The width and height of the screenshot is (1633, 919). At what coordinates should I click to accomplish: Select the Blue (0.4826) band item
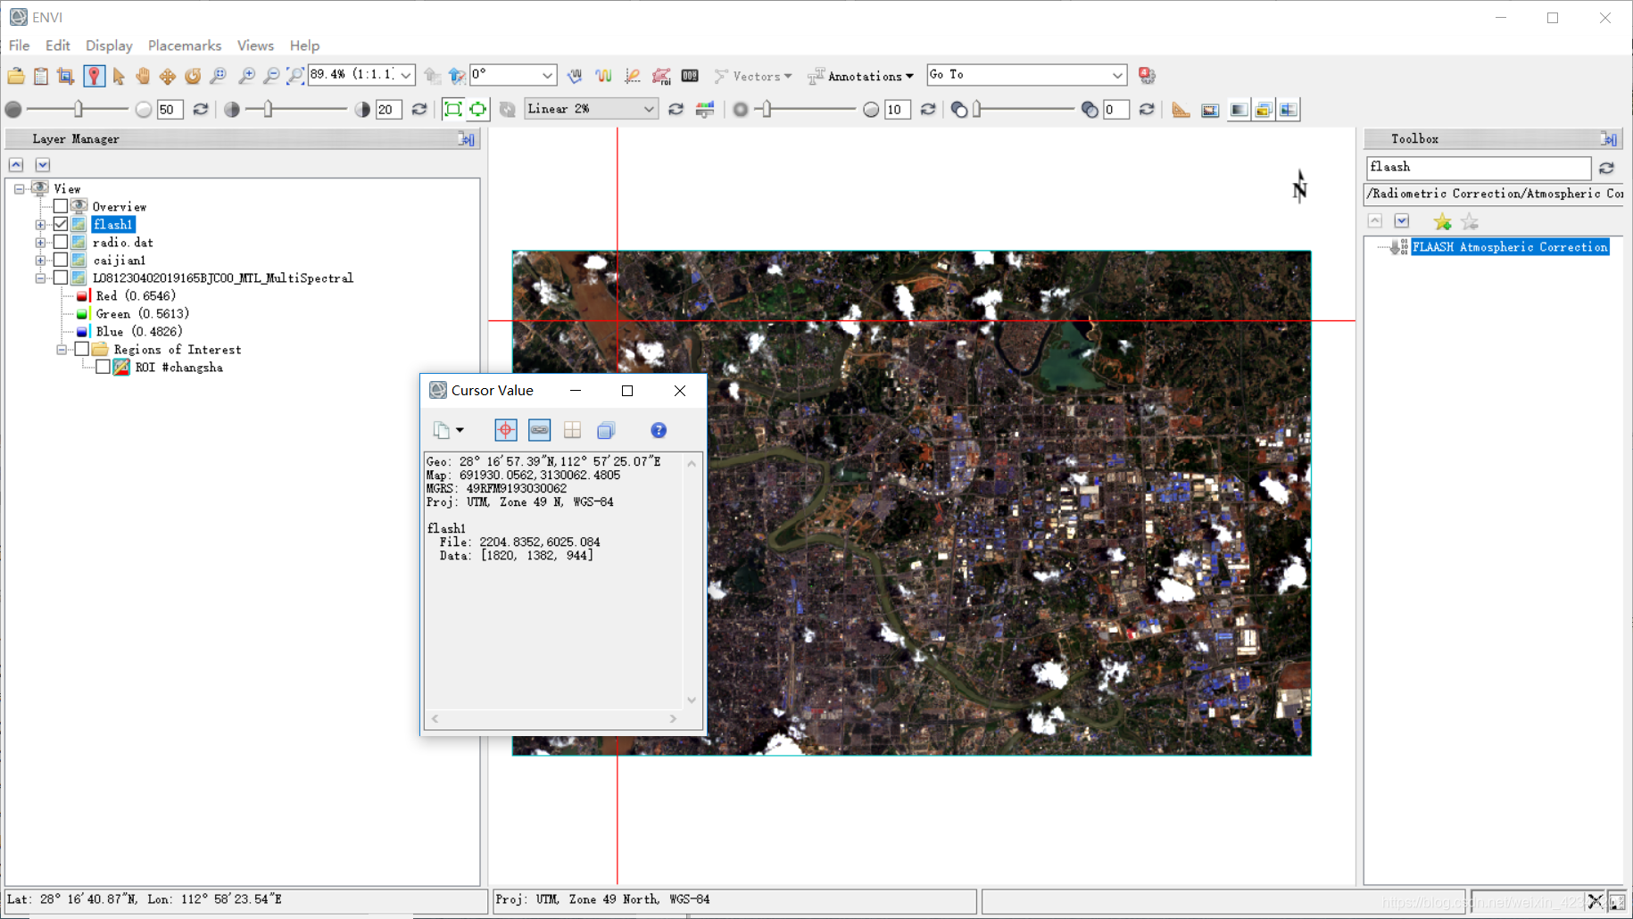pyautogui.click(x=138, y=331)
